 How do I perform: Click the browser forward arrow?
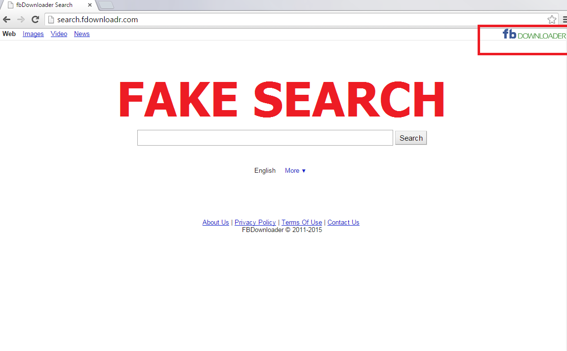tap(21, 20)
